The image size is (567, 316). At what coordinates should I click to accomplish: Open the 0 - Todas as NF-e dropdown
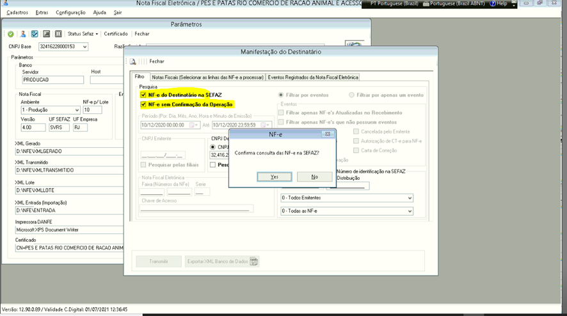coord(410,211)
